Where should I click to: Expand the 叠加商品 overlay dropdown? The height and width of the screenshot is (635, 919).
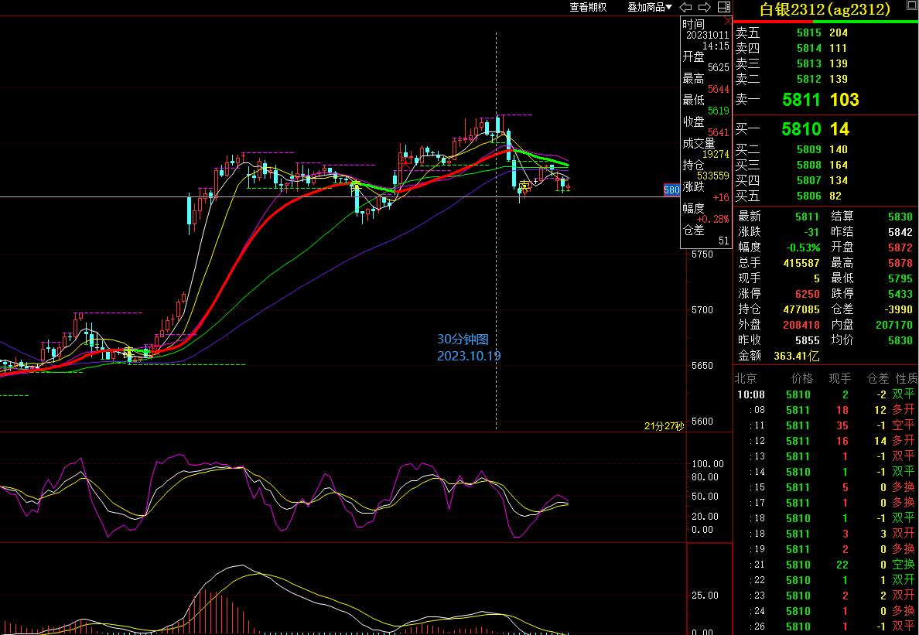point(649,7)
